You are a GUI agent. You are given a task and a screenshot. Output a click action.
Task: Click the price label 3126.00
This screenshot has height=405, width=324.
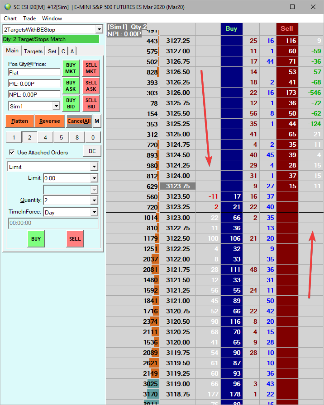tap(178, 93)
